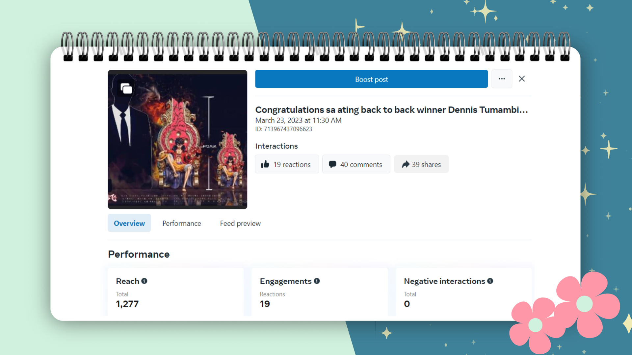Click the share arrow icon

406,164
